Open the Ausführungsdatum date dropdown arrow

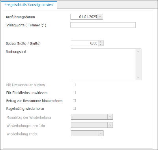[x=100, y=17]
